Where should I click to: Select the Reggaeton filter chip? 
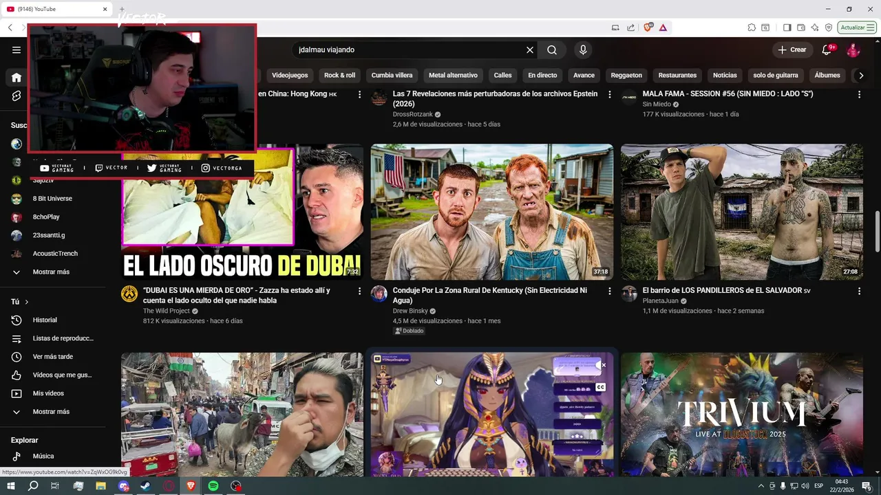626,75
